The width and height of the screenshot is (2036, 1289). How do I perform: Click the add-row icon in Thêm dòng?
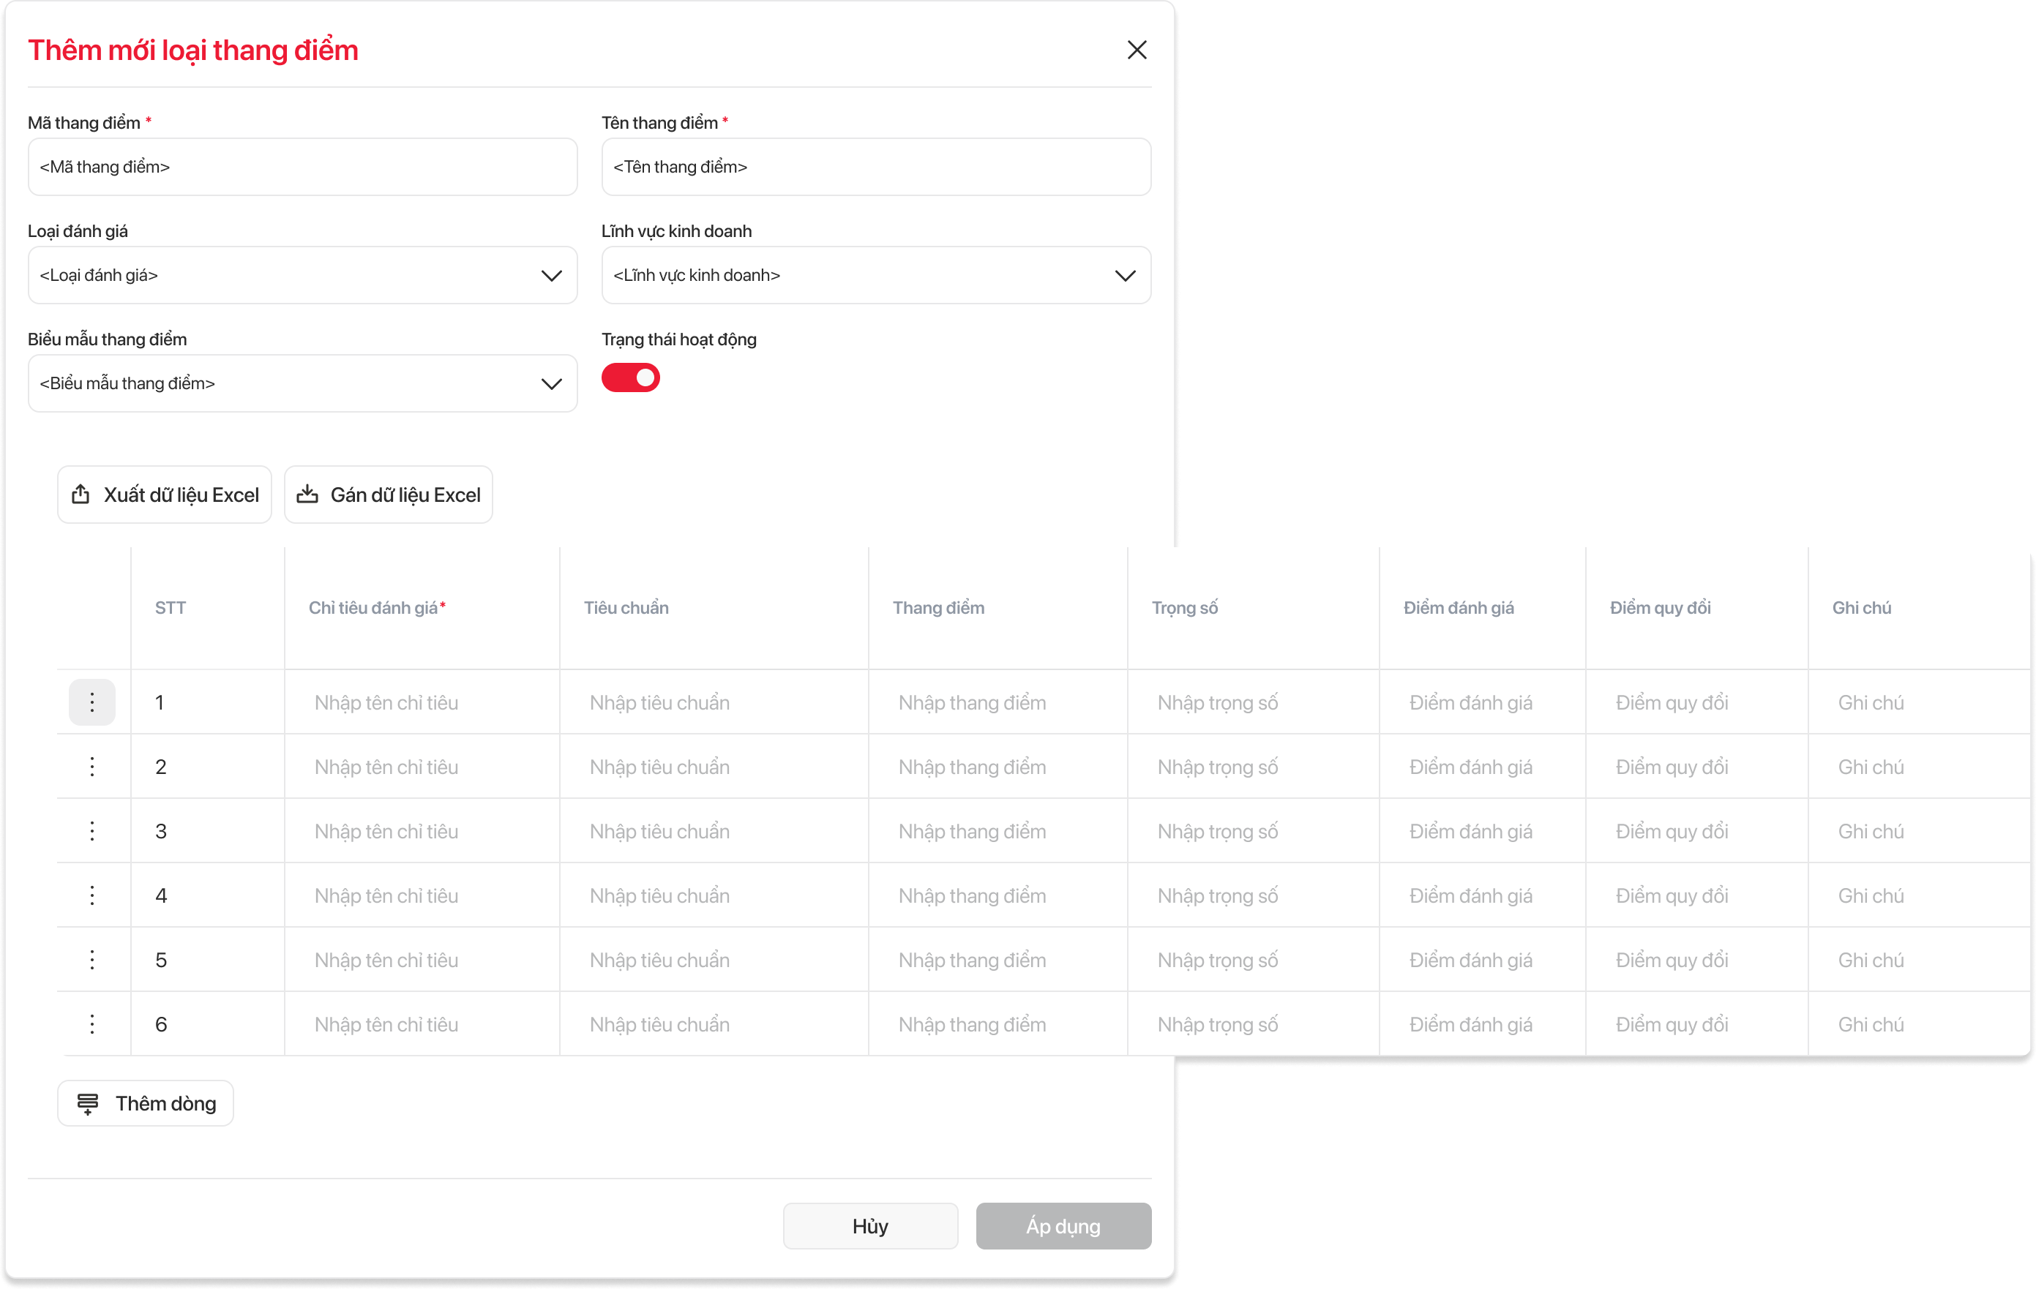(88, 1103)
